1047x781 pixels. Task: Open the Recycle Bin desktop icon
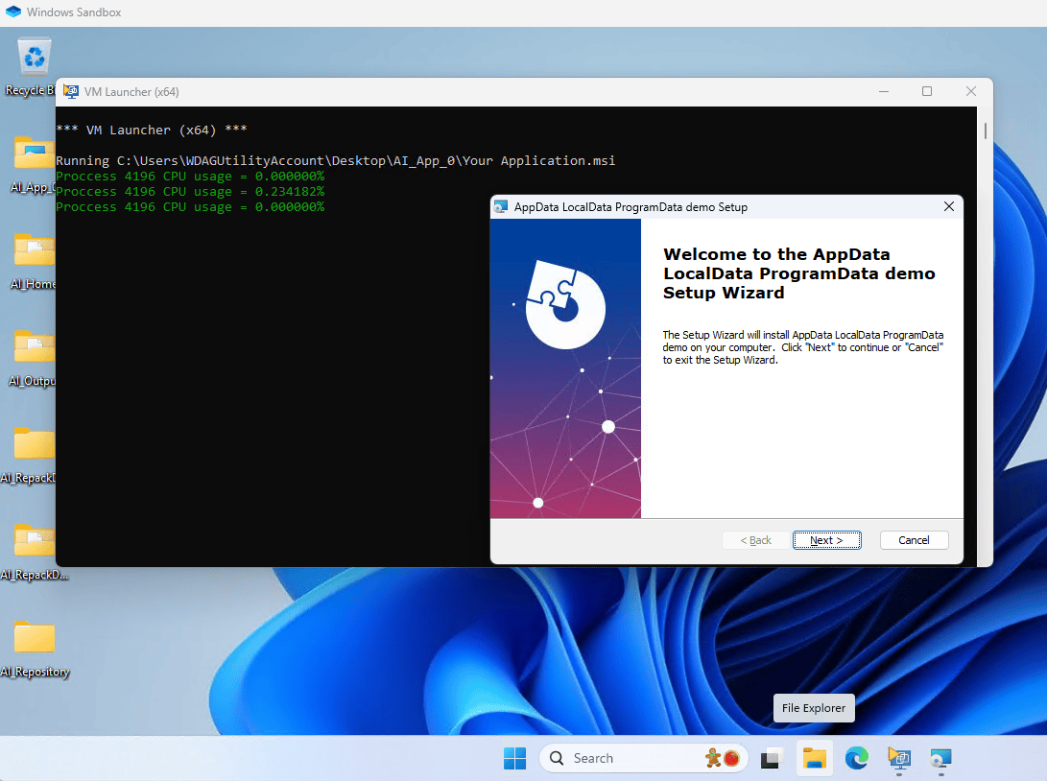pos(34,68)
